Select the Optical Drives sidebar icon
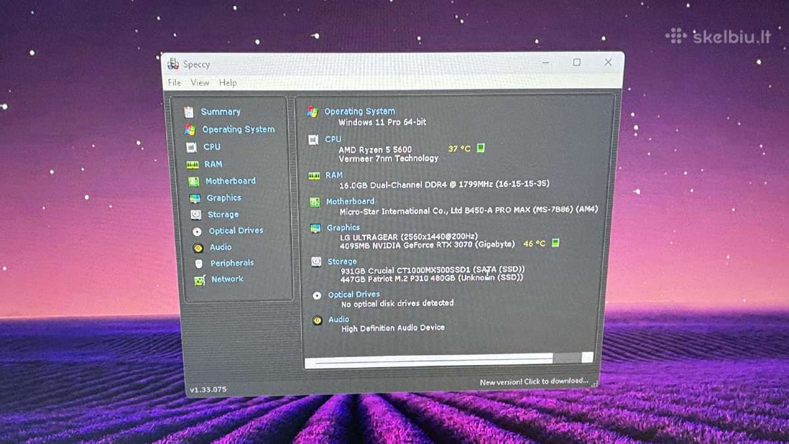789x444 pixels. tap(197, 232)
